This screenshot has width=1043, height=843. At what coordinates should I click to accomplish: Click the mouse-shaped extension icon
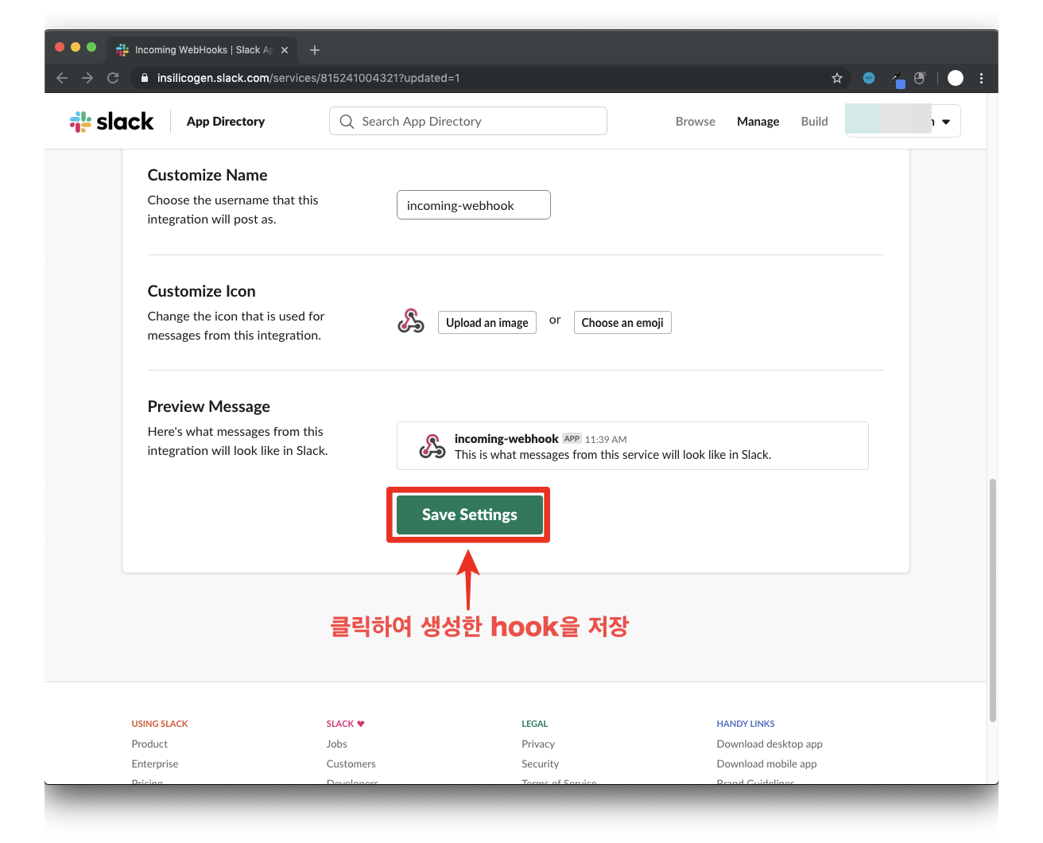[920, 78]
